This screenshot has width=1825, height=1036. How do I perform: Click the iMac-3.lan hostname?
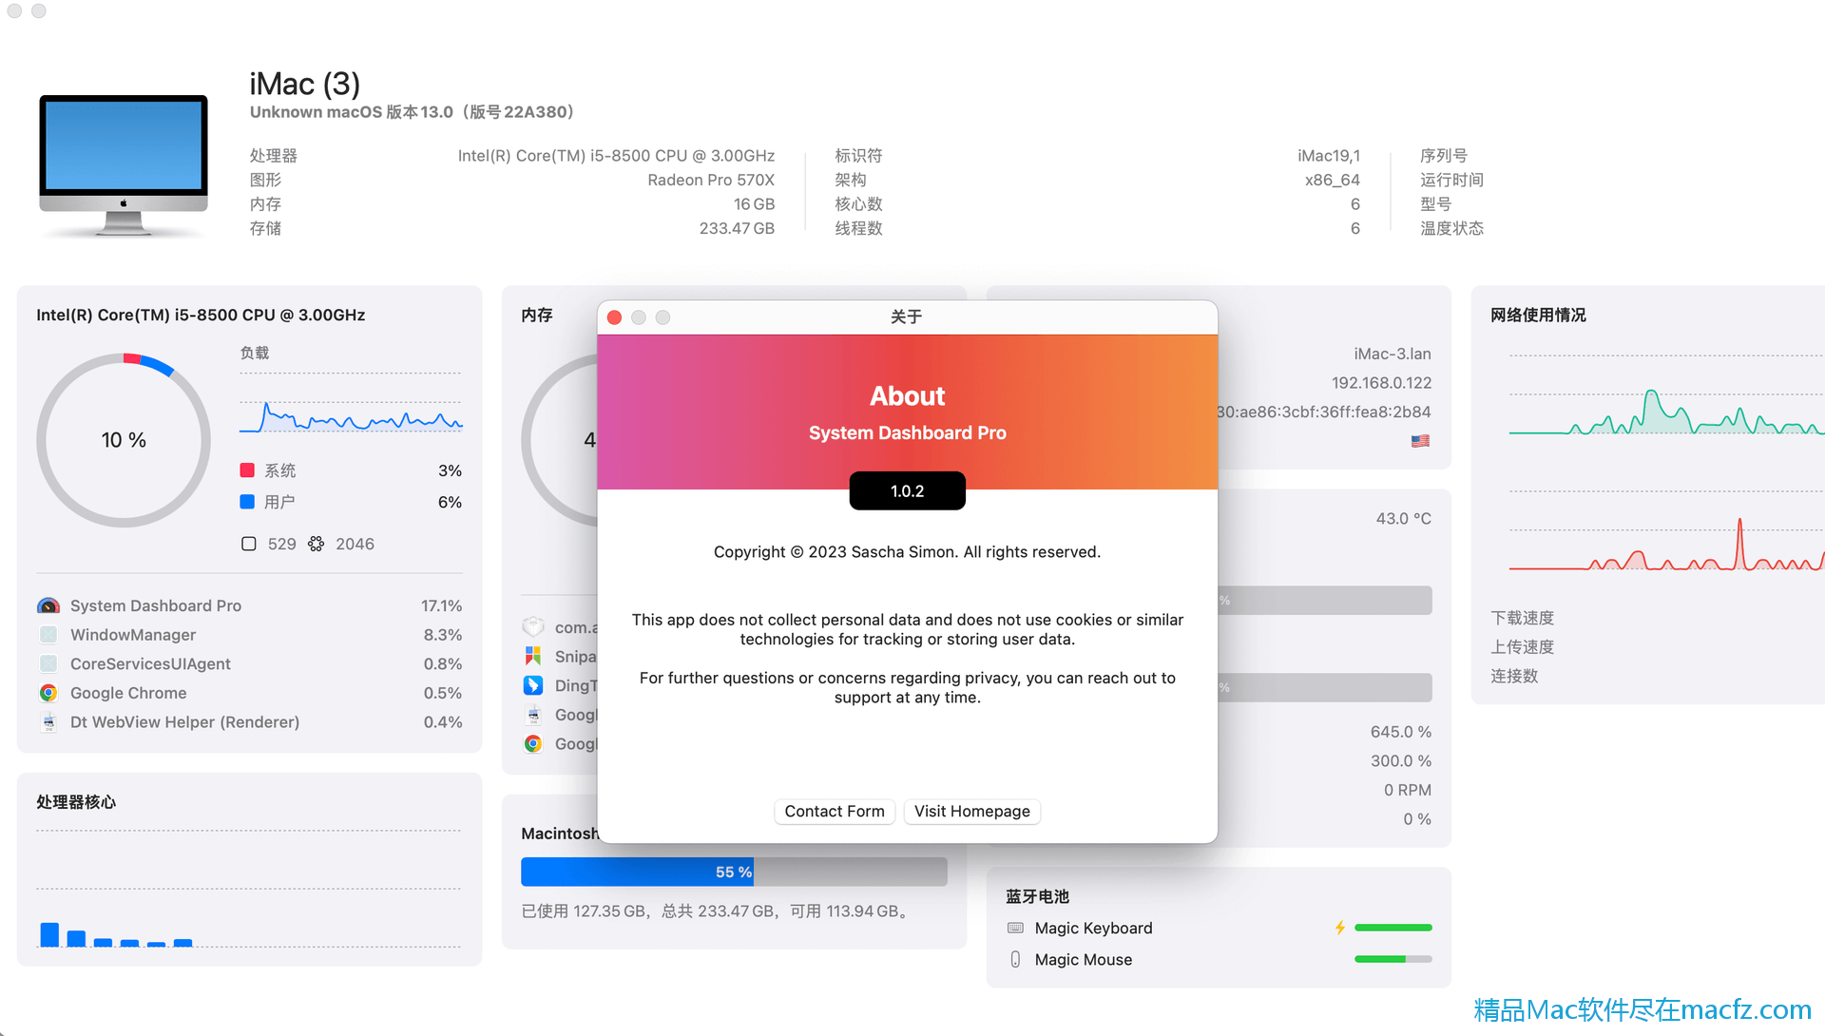[1393, 354]
